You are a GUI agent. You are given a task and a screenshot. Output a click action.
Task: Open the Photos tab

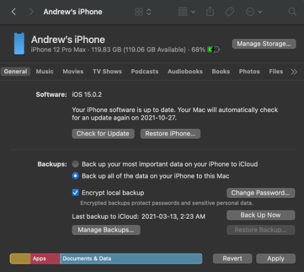point(249,71)
